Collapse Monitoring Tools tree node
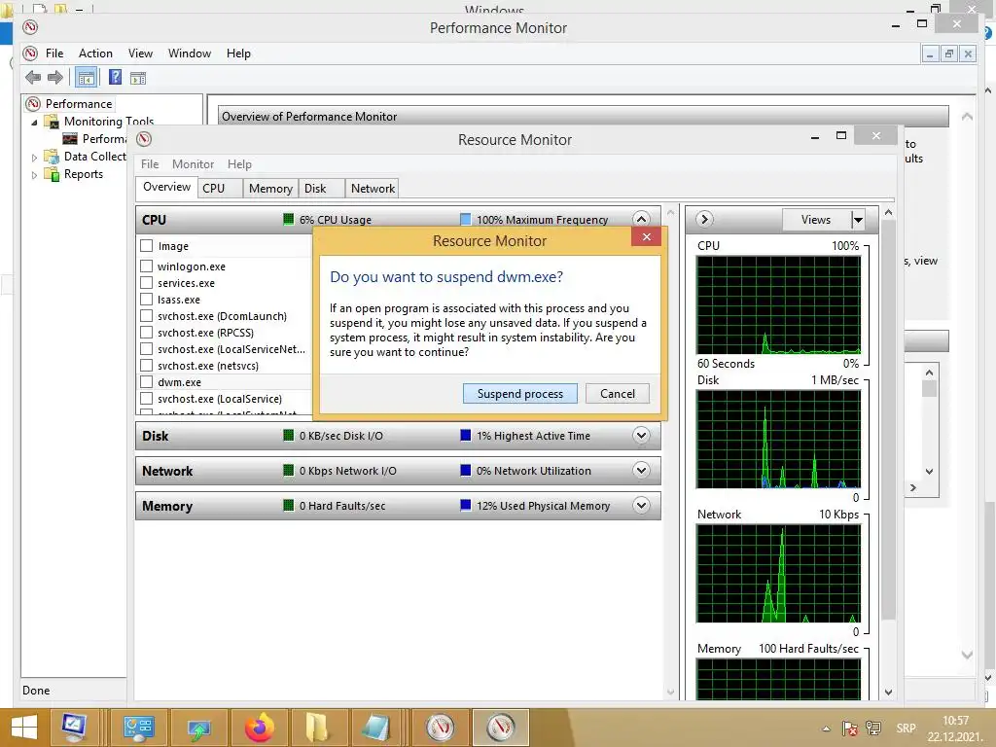996x747 pixels. pyautogui.click(x=34, y=122)
